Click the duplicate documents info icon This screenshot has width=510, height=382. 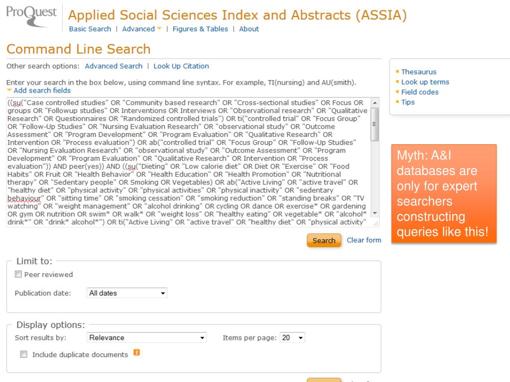(x=135, y=354)
